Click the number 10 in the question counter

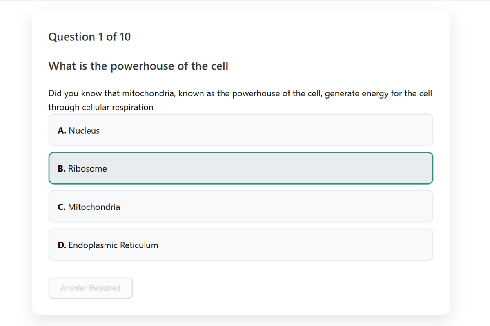point(125,37)
